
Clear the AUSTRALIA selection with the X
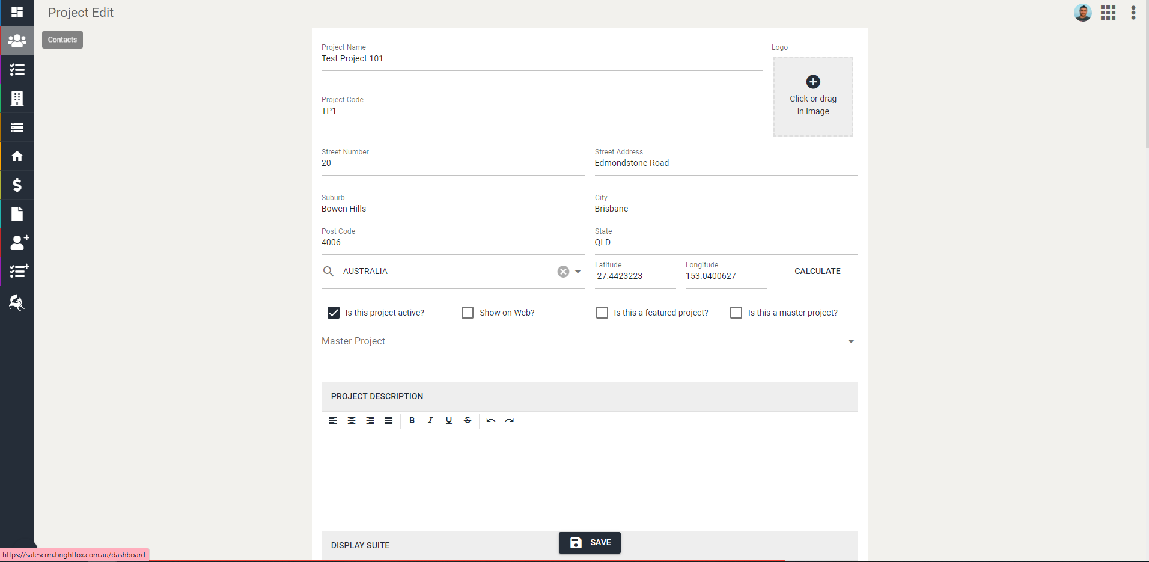[x=562, y=271]
